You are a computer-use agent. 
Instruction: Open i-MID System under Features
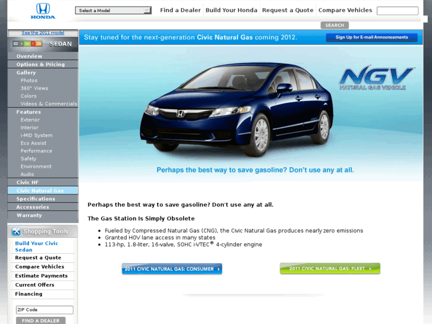pos(36,136)
